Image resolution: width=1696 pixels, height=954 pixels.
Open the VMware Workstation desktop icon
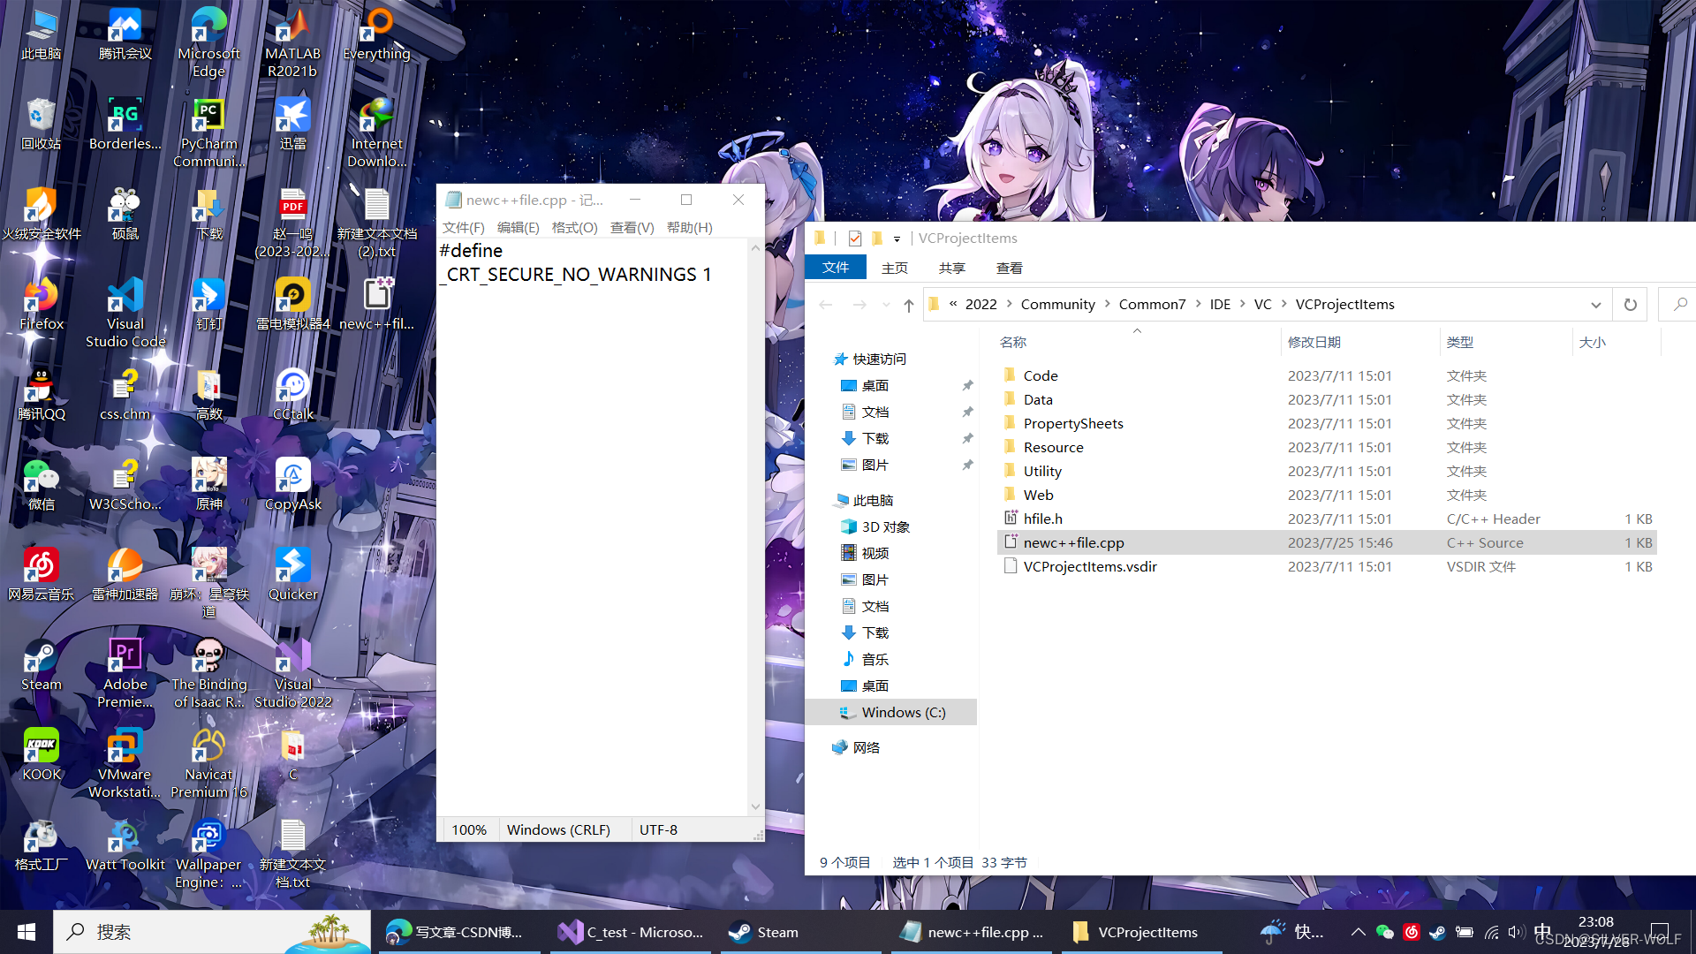(x=125, y=763)
